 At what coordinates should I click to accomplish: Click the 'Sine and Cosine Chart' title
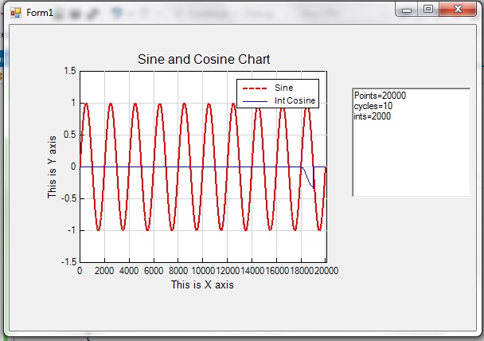coord(204,59)
